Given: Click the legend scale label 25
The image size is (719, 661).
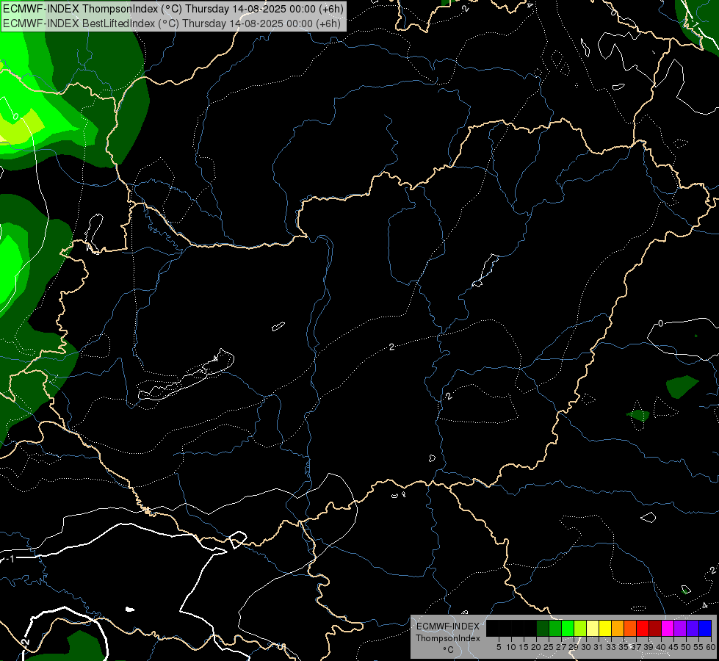Looking at the screenshot, I should pos(549,647).
